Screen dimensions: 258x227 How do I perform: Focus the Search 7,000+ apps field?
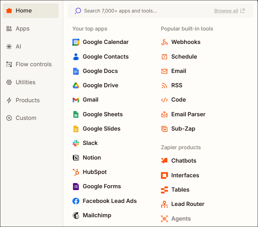coord(160,11)
